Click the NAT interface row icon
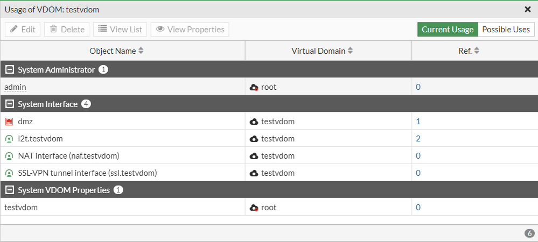This screenshot has height=242, width=538. coord(9,156)
